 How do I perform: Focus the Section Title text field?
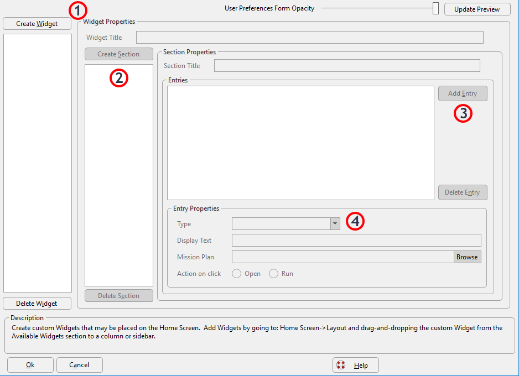click(347, 65)
